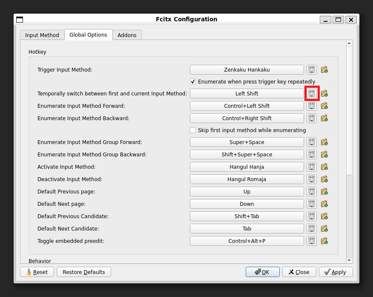Rebind the Super+Space hotkey button
Screen dimensions: 373x297
point(247,142)
